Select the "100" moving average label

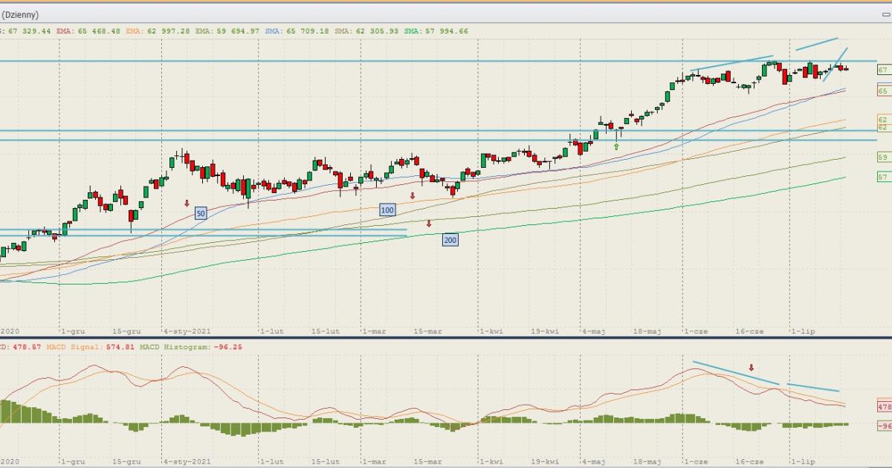click(x=387, y=210)
